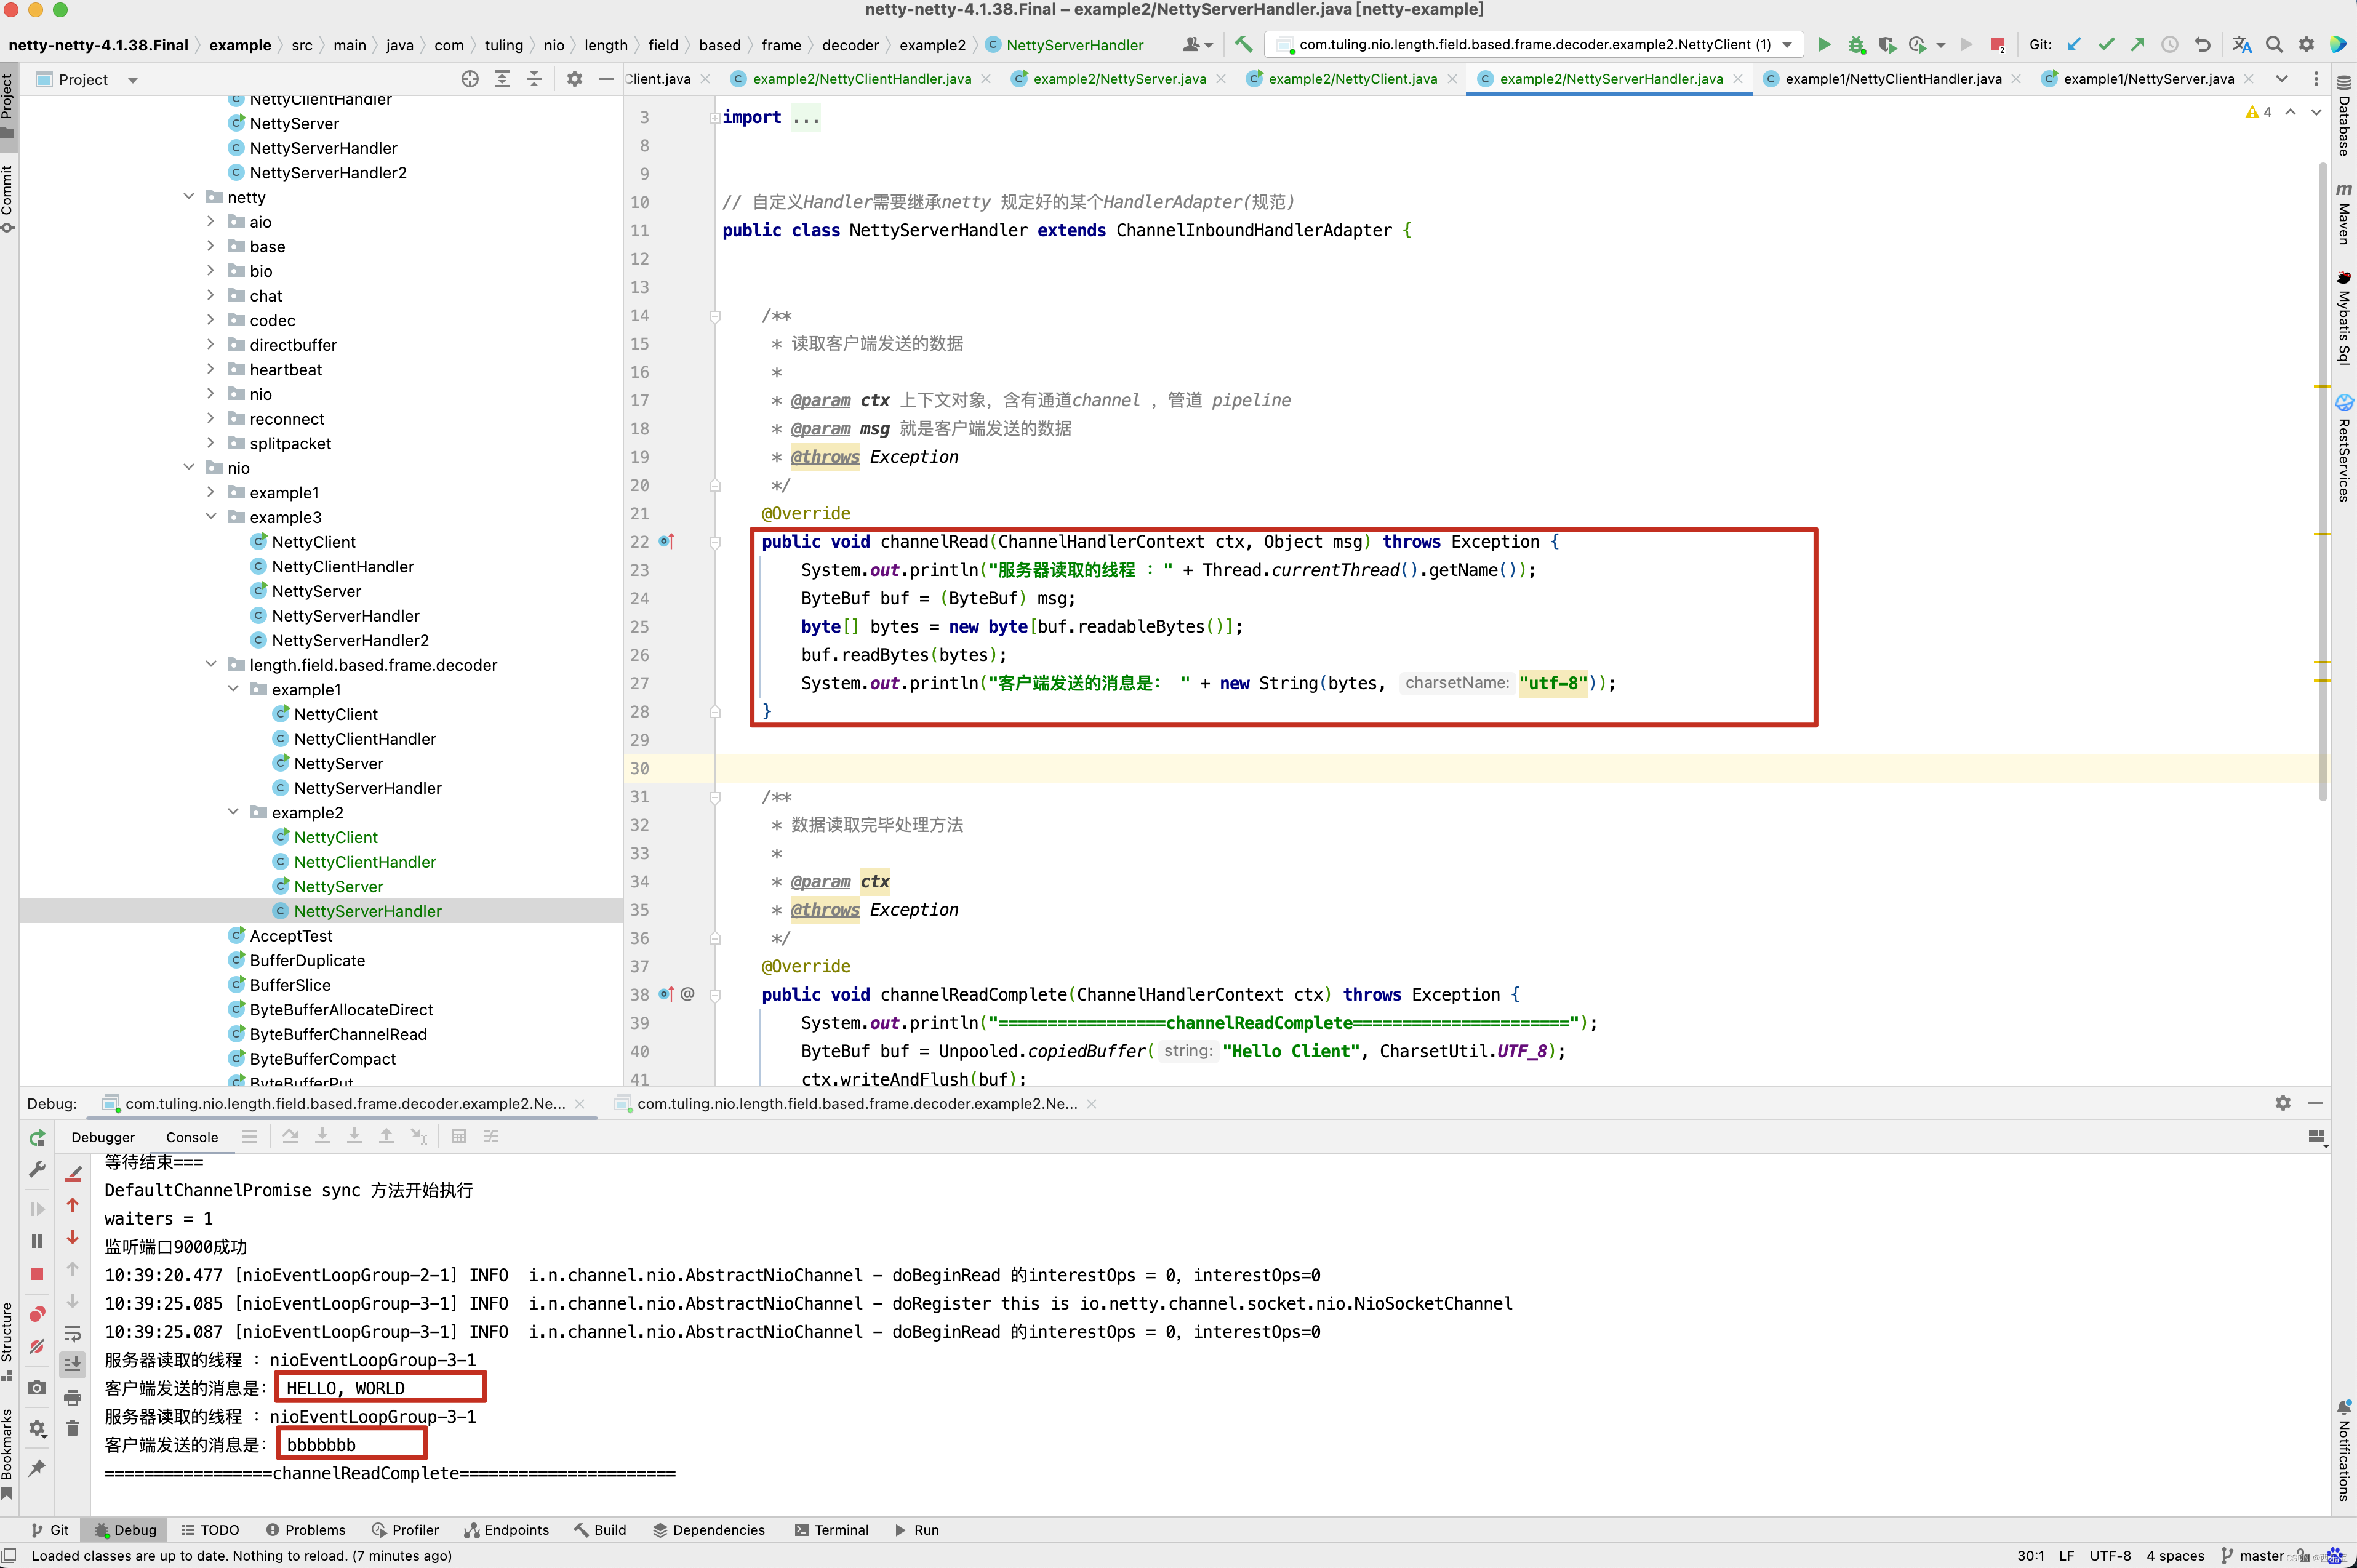The height and width of the screenshot is (1568, 2357).
Task: Click the Search Everywhere magnifier icon
Action: [x=2274, y=44]
